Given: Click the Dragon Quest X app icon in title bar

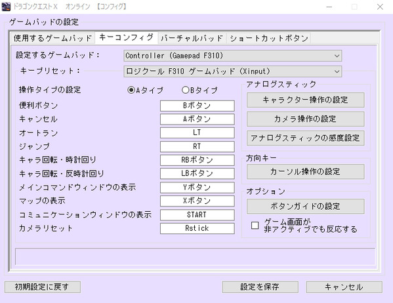Looking at the screenshot, I should [x=6, y=7].
